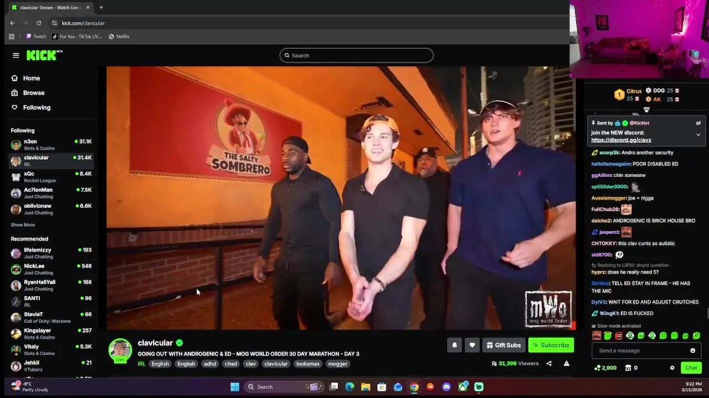
Task: Open Microsoft Edge from the taskbar
Action: coord(350,387)
